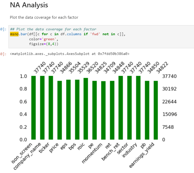This screenshot has width=194, height=173.
Task: Click the NA Analysis heading
Action: 29,5
